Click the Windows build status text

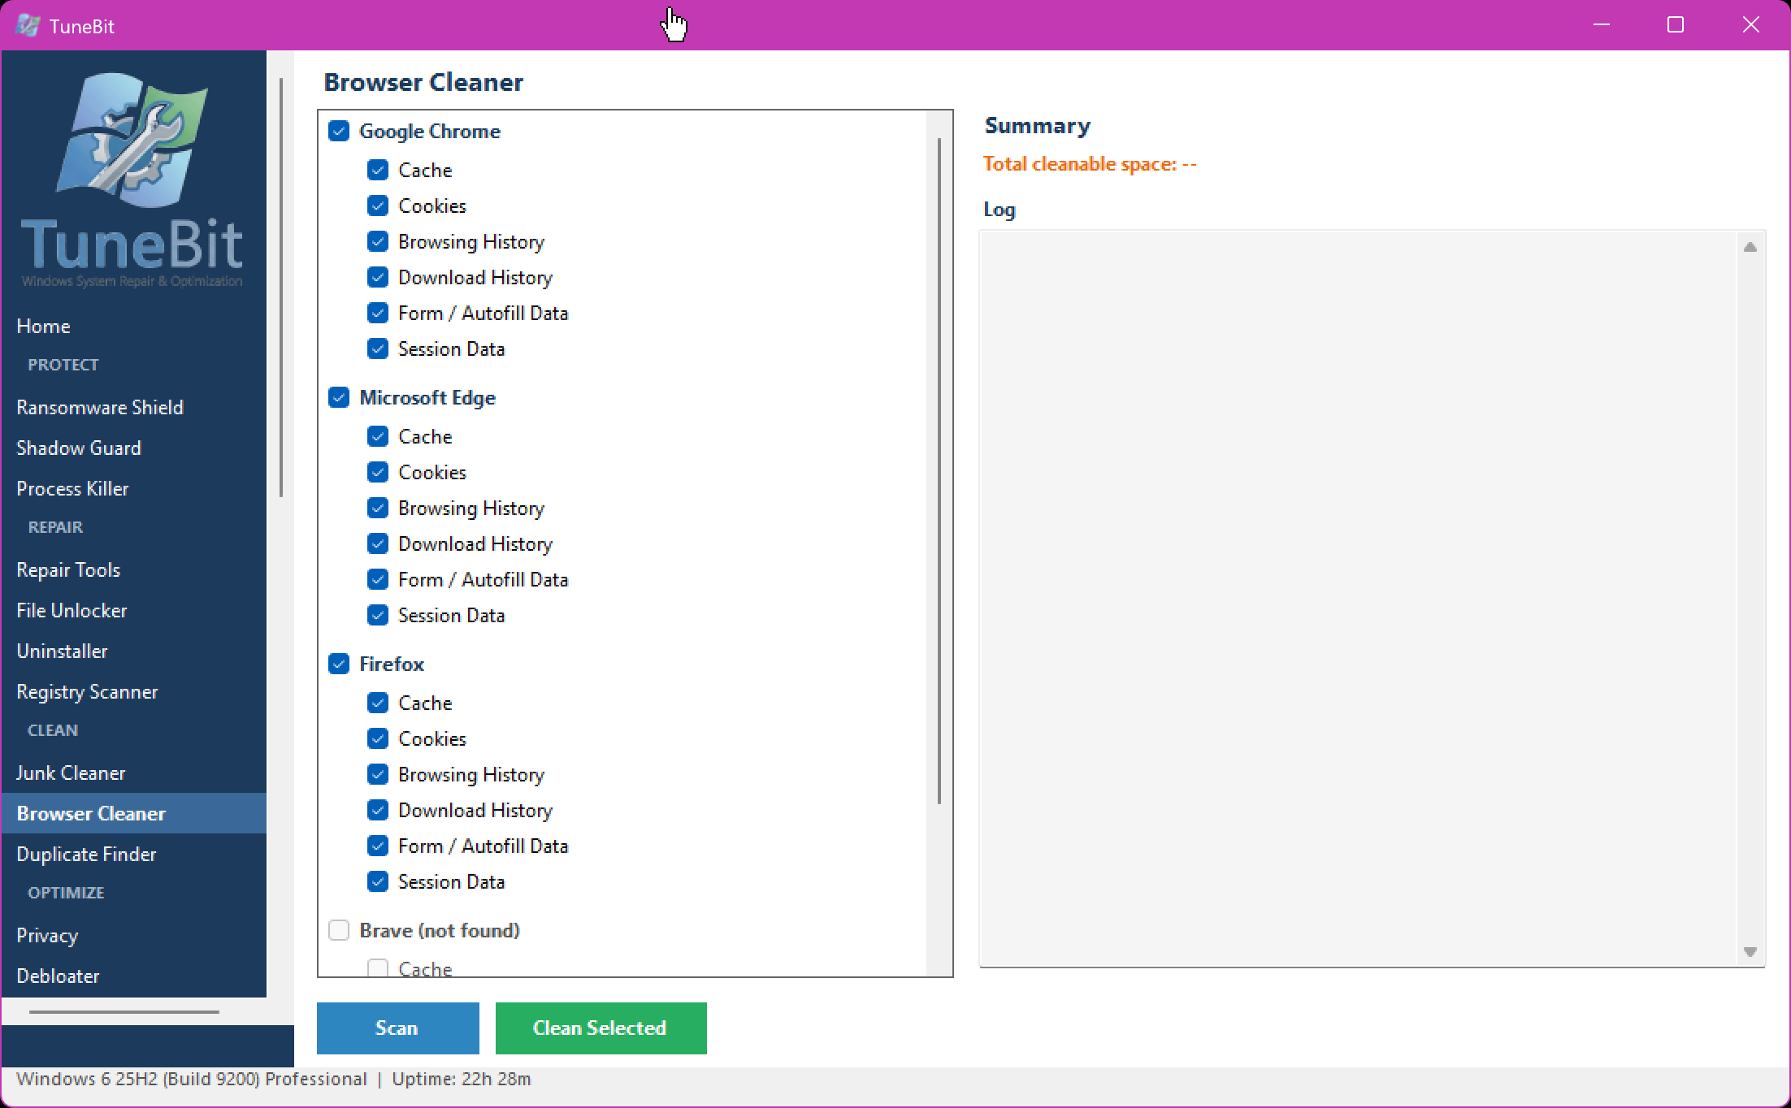pos(192,1079)
